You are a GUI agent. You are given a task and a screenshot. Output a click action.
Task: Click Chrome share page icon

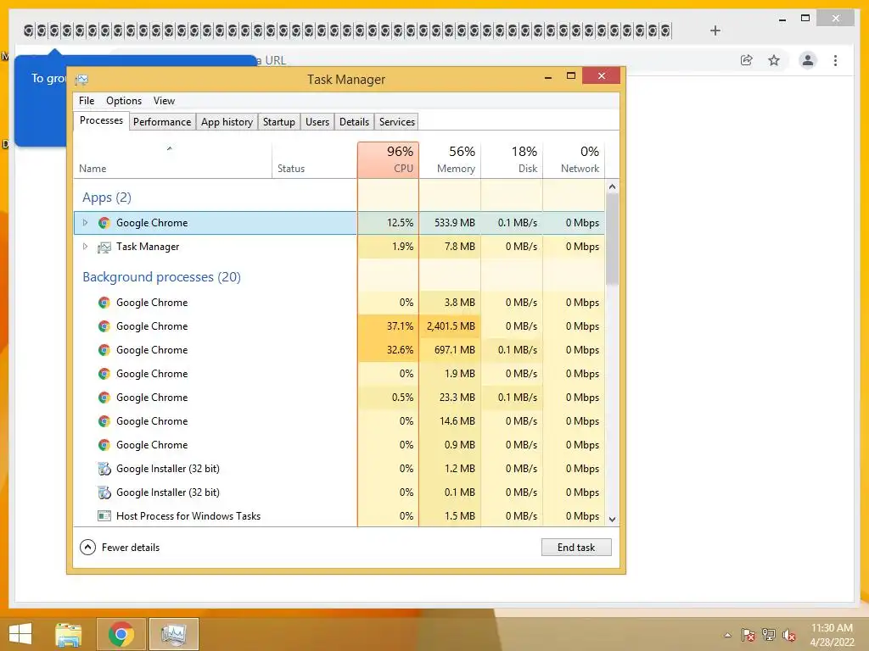(747, 60)
